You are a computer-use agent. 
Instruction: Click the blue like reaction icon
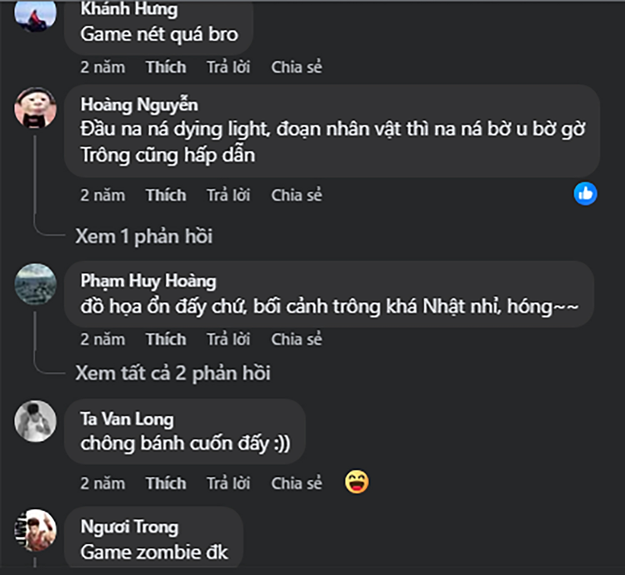pyautogui.click(x=585, y=194)
